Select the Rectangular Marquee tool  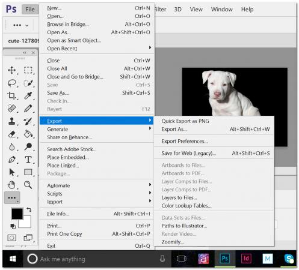28,70
